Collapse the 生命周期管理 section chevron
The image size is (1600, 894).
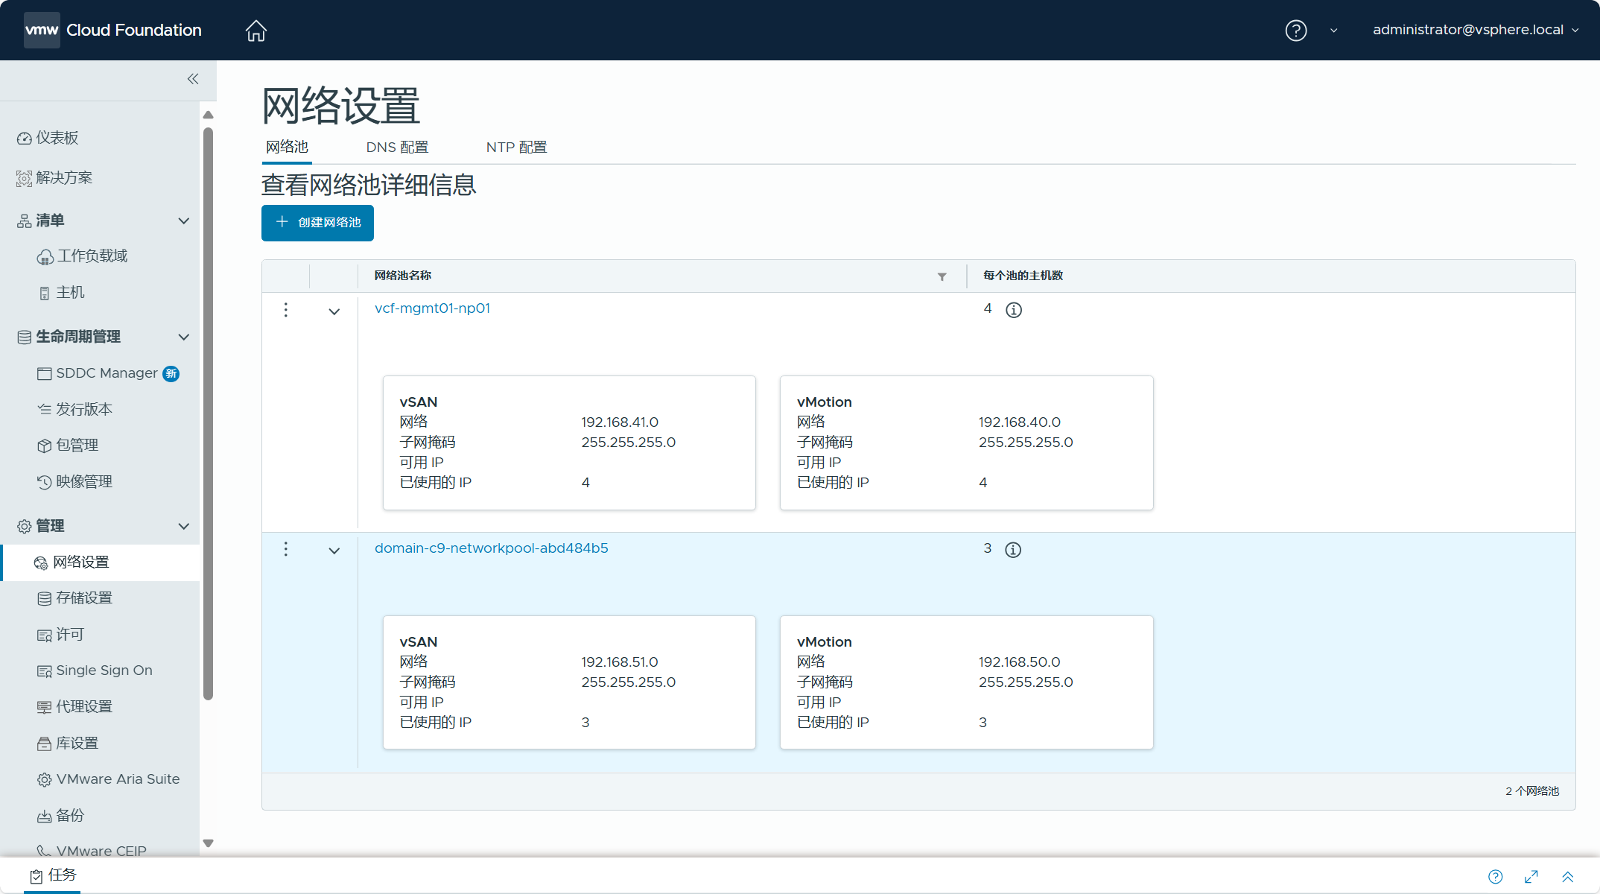(x=184, y=337)
